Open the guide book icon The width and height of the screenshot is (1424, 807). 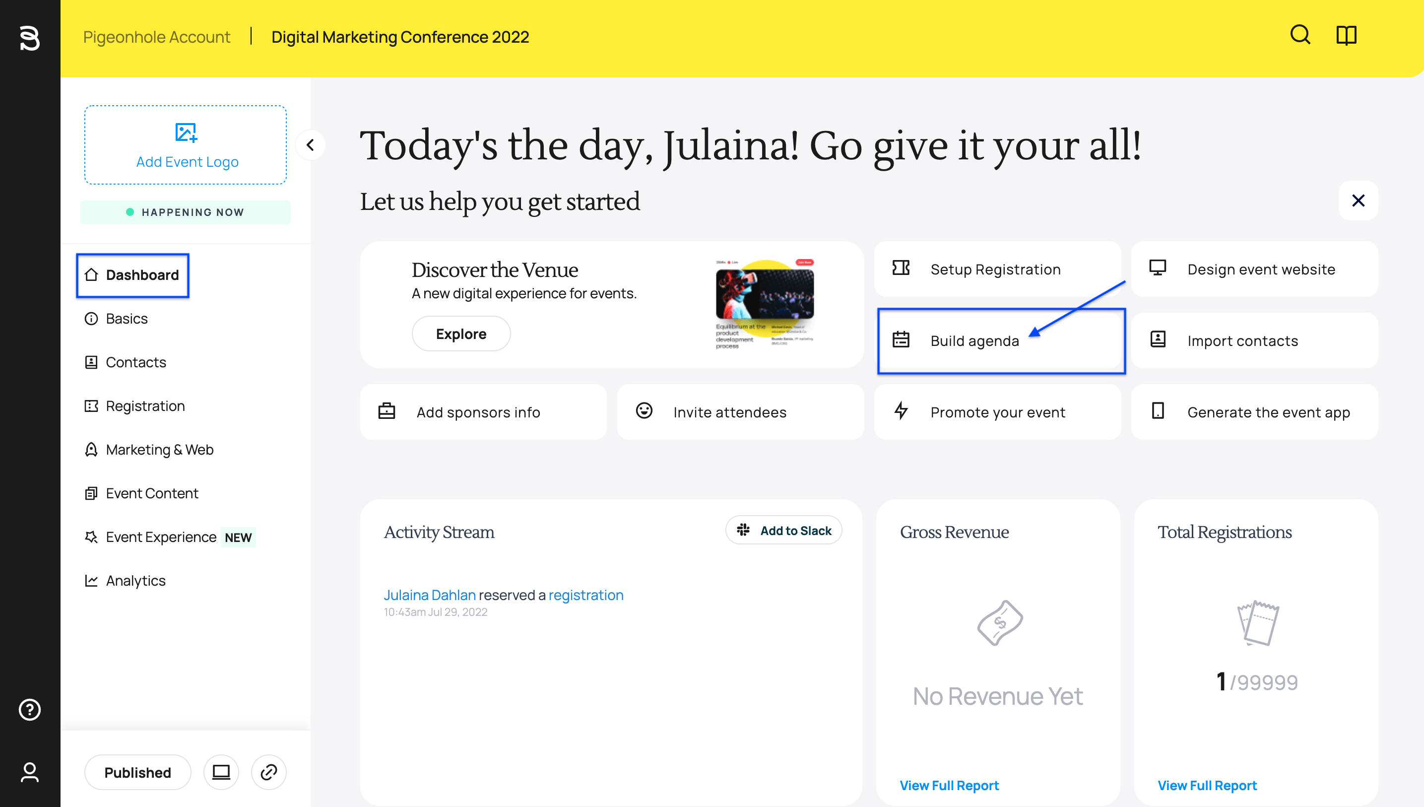(x=1346, y=35)
